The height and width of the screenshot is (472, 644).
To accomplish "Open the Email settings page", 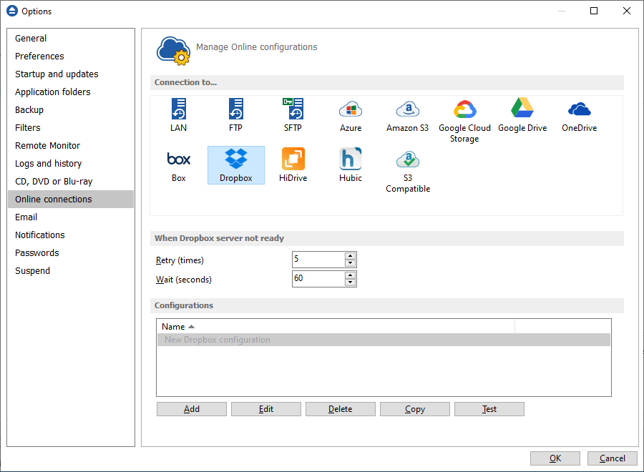I will pyautogui.click(x=71, y=217).
